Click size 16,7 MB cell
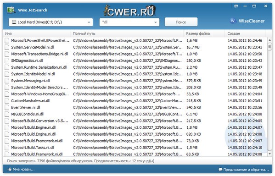 point(193,47)
